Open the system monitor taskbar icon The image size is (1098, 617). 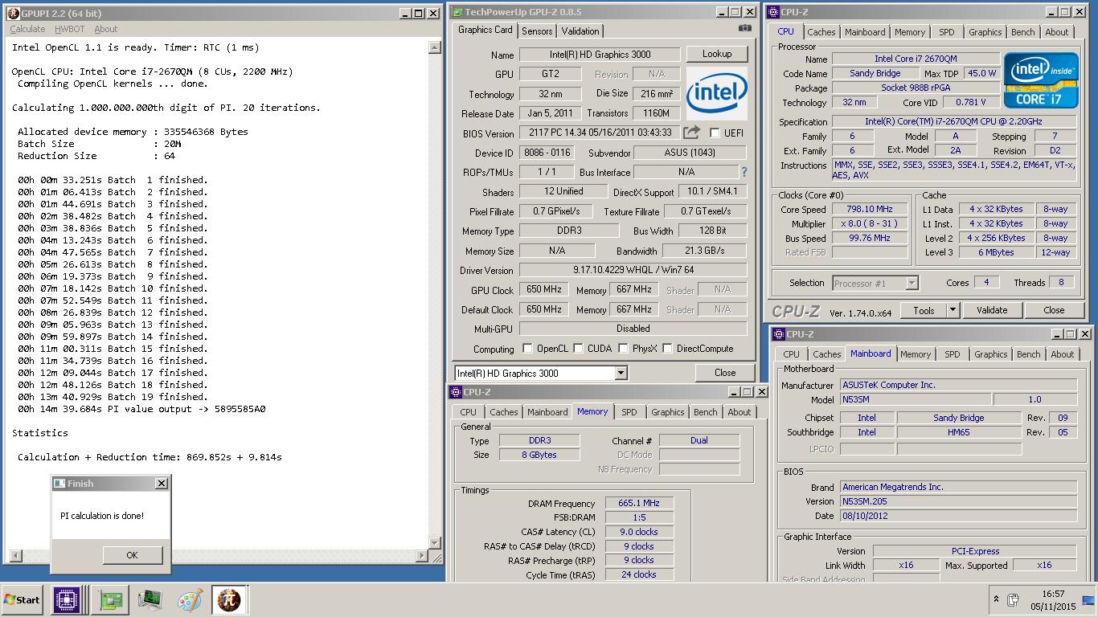(x=150, y=600)
